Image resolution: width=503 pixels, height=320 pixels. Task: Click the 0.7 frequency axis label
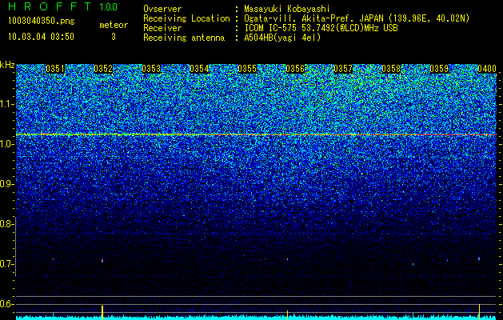(x=6, y=264)
